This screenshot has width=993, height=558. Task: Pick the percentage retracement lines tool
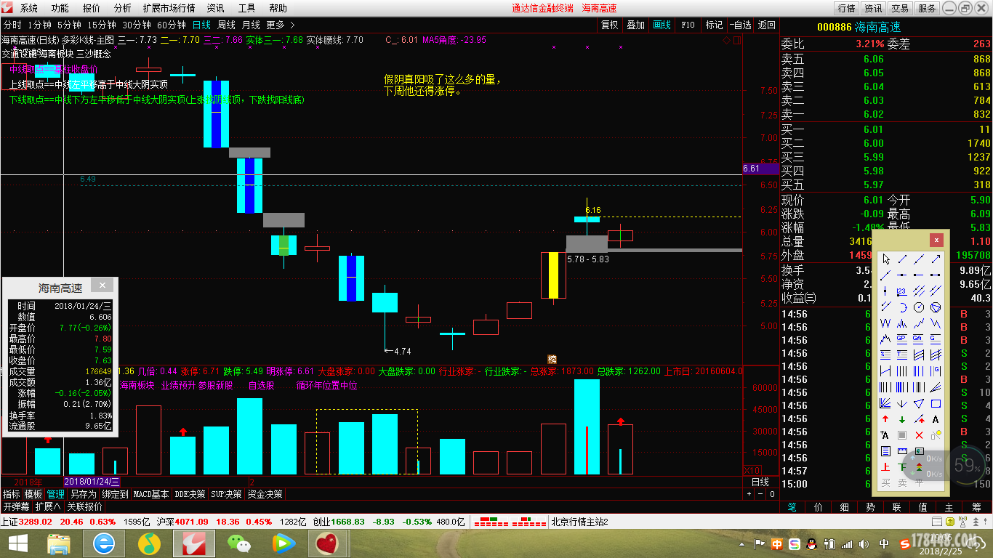(x=885, y=355)
